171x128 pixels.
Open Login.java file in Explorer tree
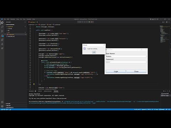coord(16,34)
